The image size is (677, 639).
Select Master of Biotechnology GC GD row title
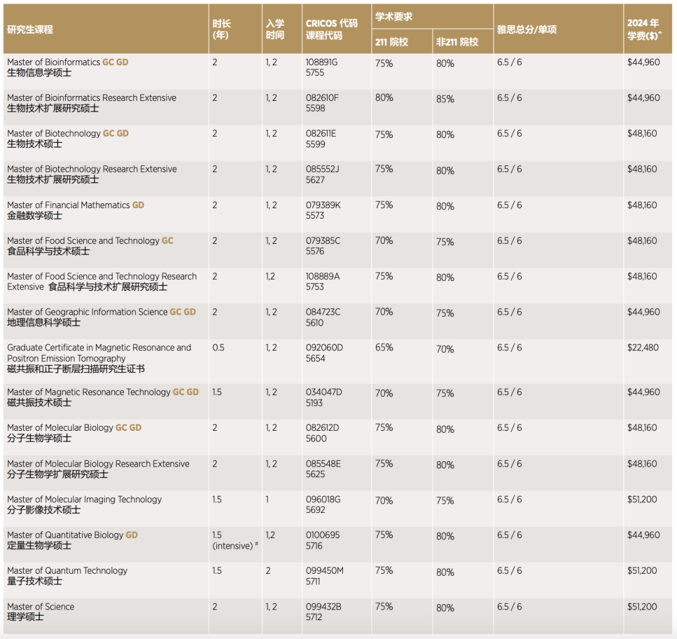point(68,134)
